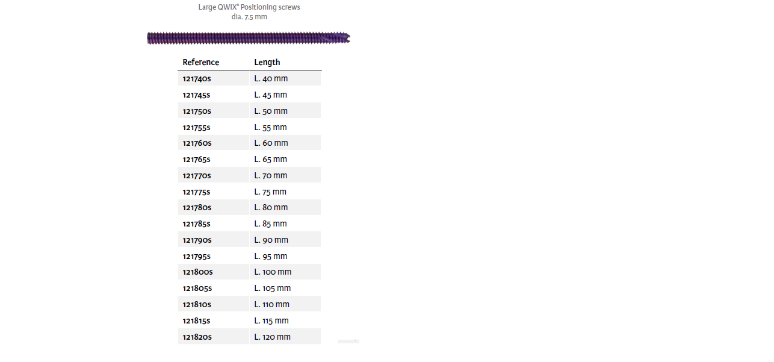Click the L. 65 mm length cell
The width and height of the screenshot is (774, 362).
(270, 160)
